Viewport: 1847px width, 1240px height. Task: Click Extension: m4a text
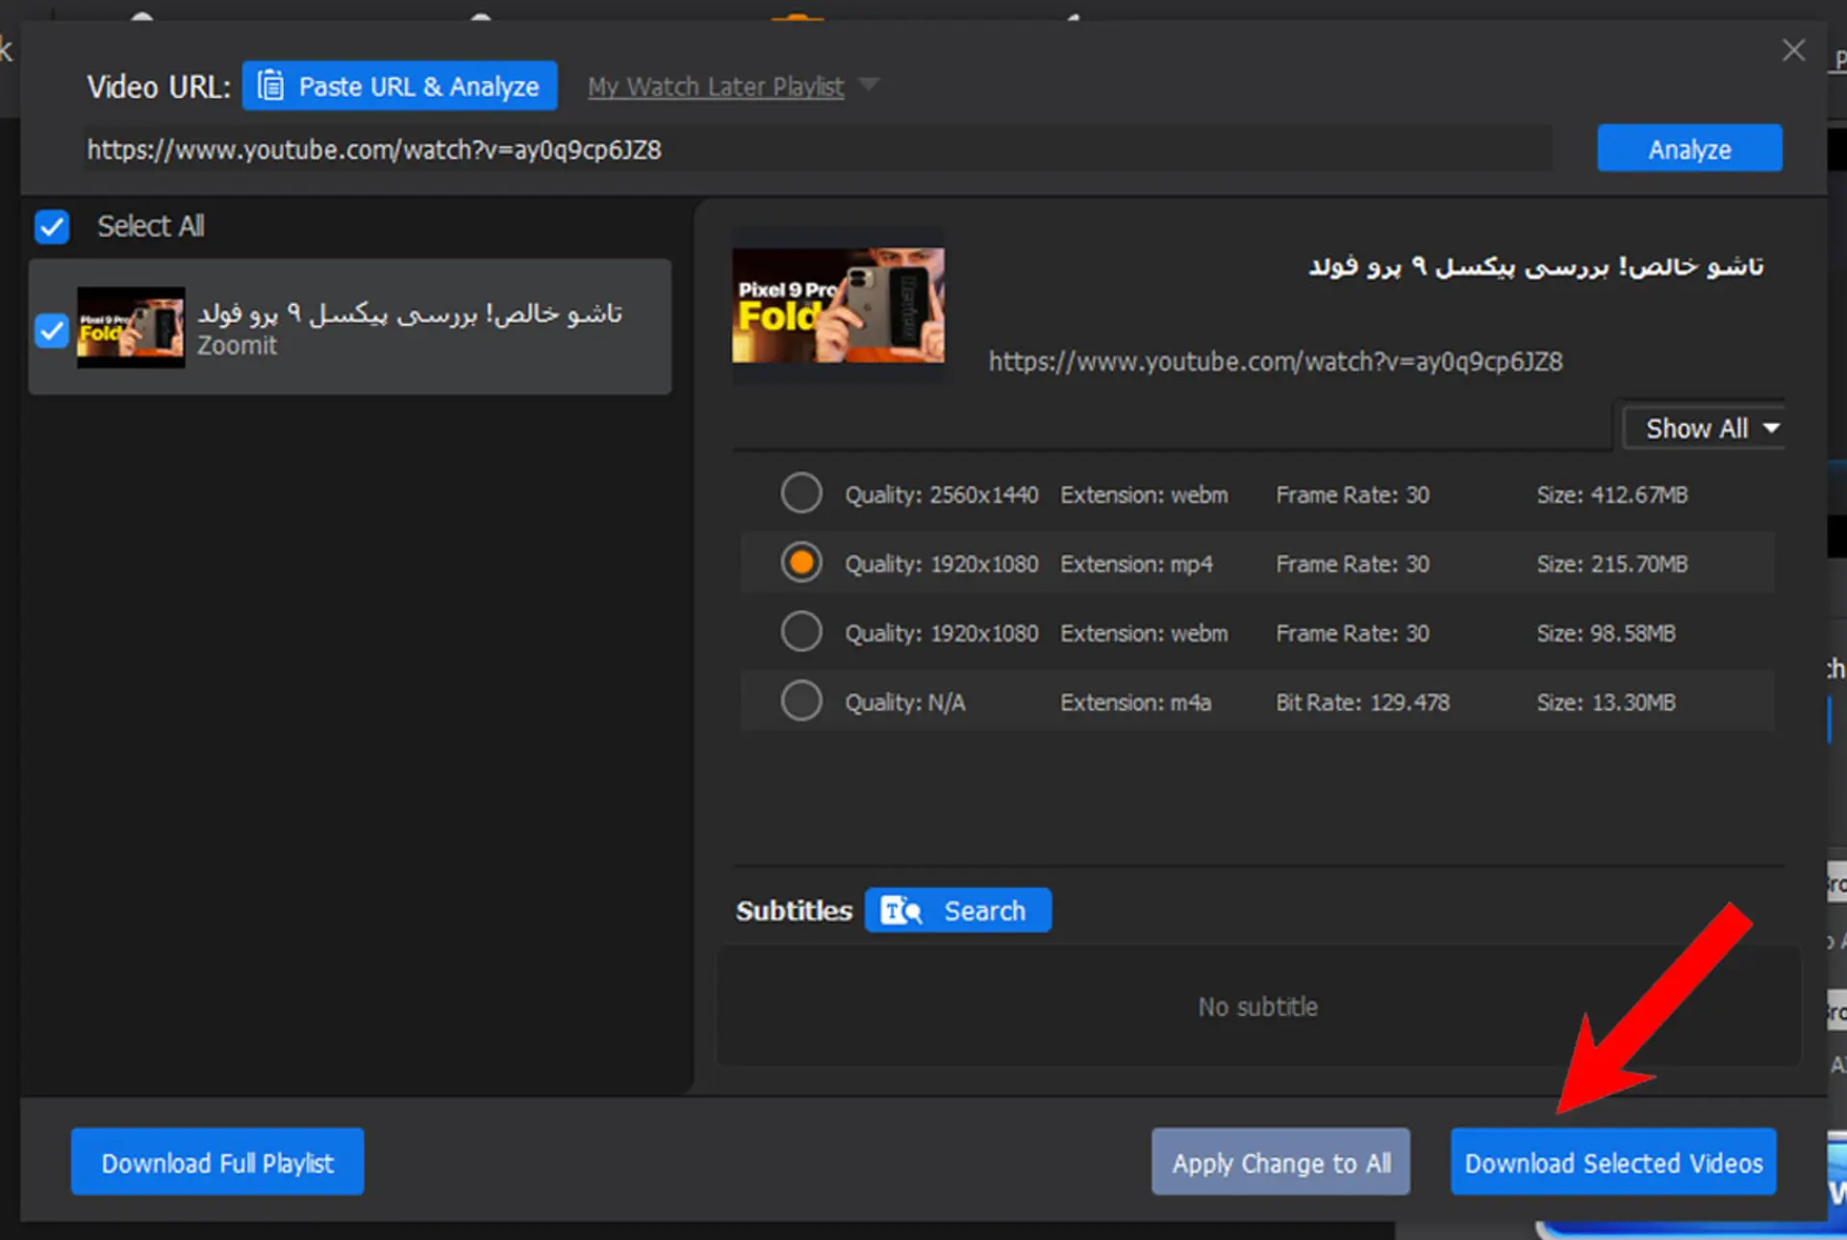tap(1135, 702)
